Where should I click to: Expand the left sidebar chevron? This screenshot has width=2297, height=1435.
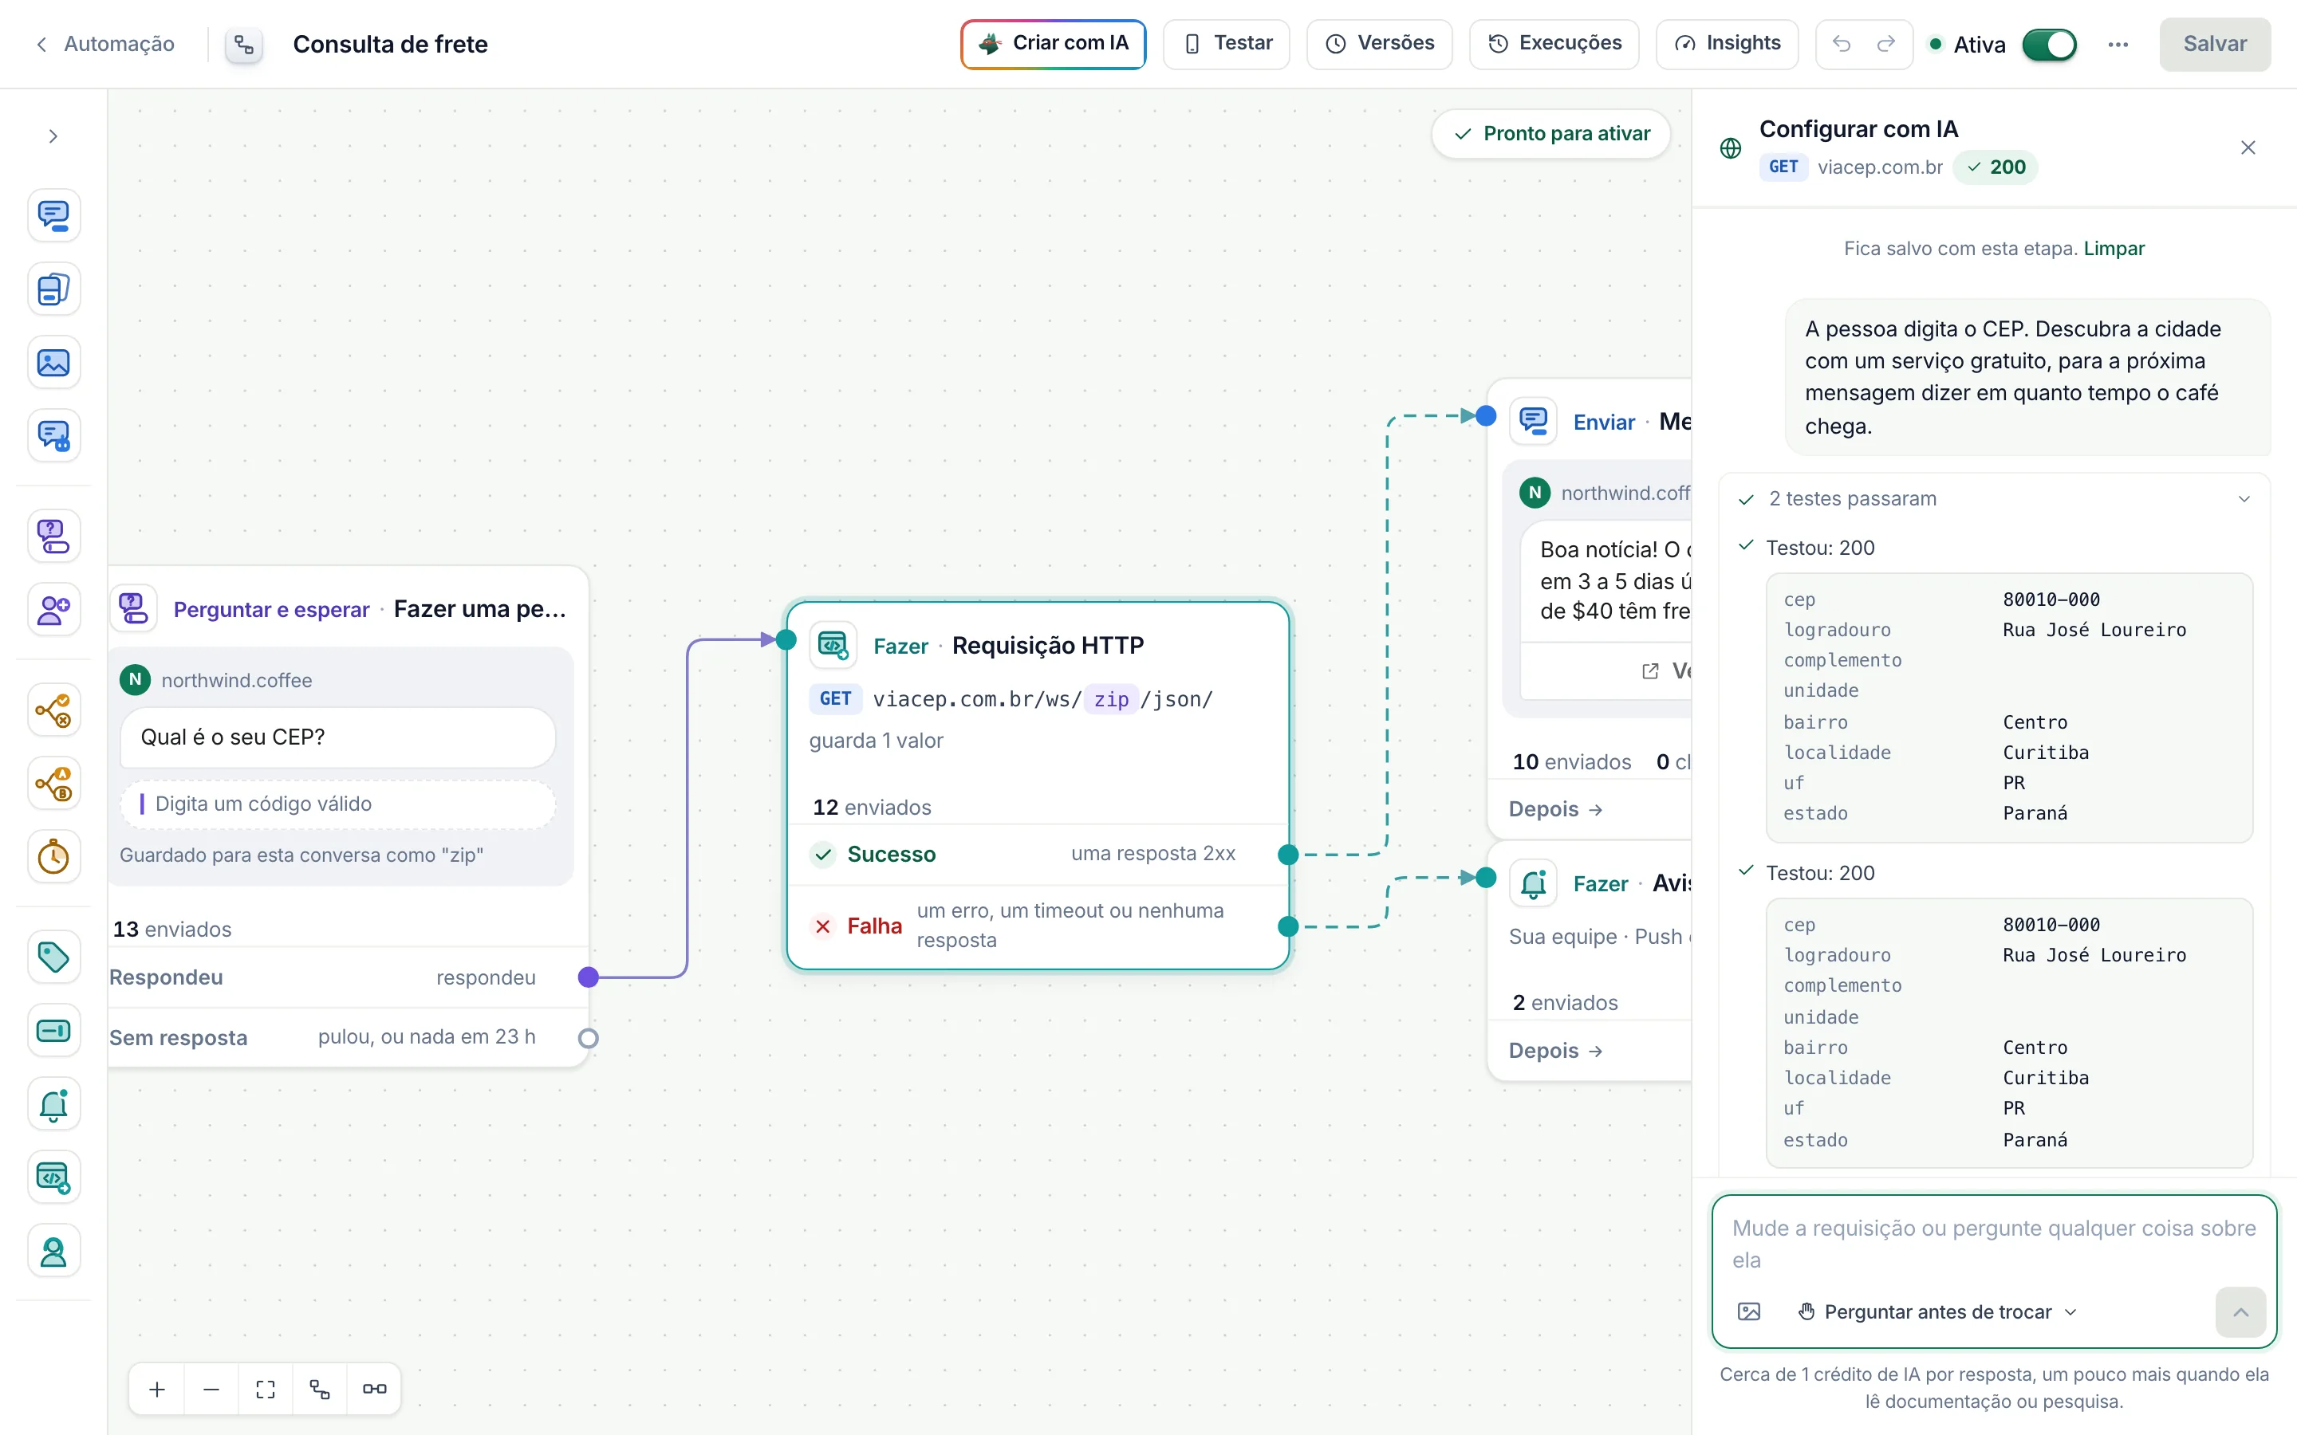(x=53, y=136)
